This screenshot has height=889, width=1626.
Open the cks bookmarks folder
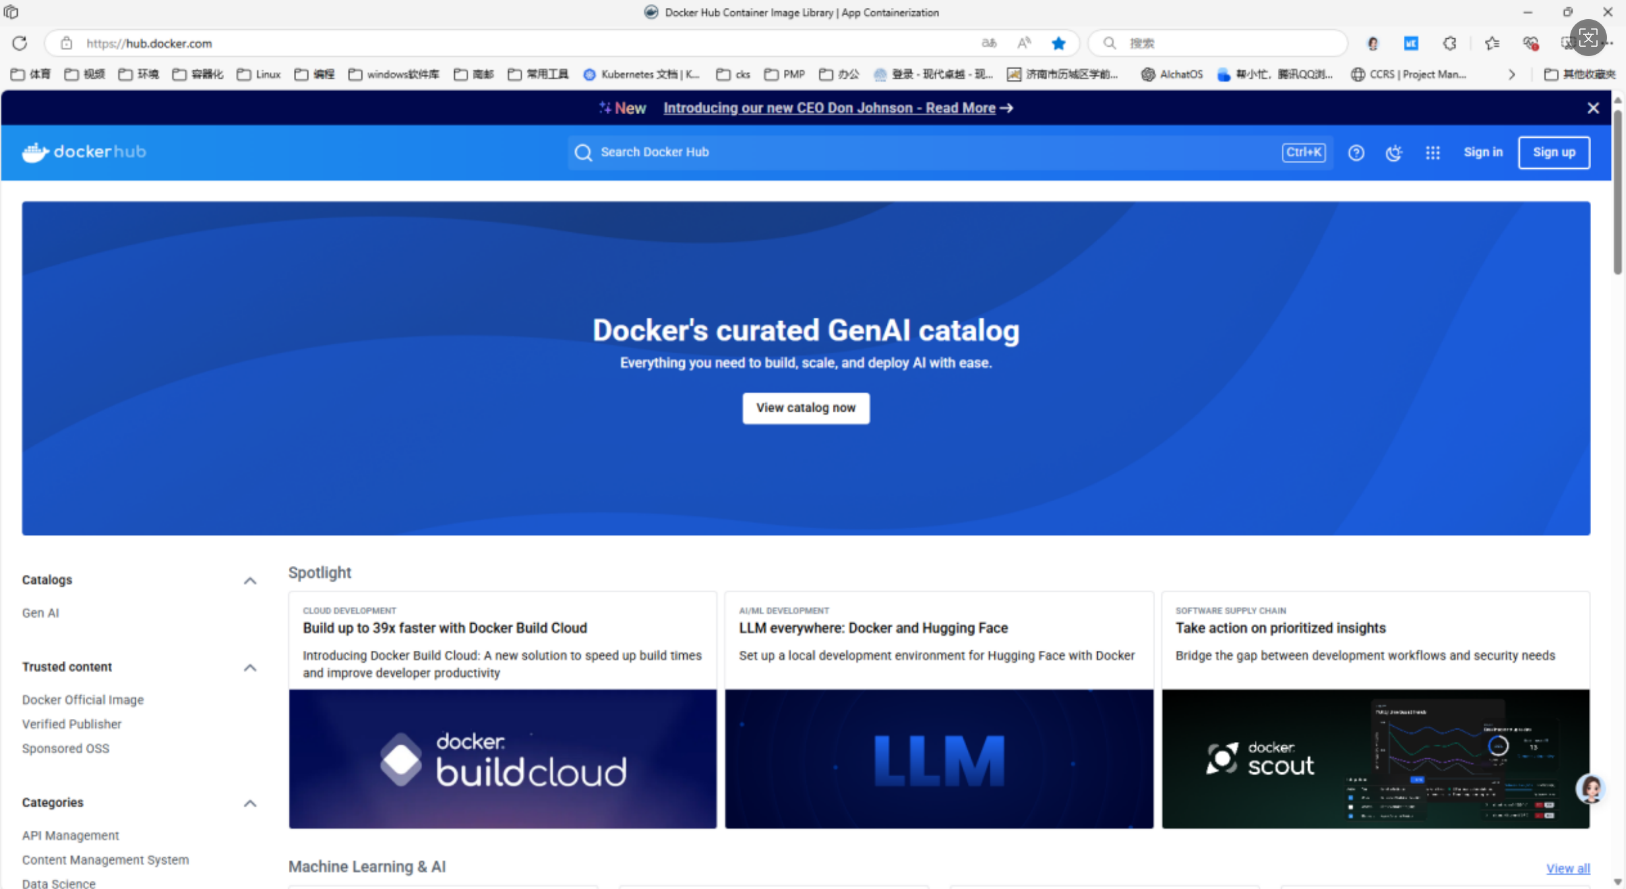click(733, 75)
